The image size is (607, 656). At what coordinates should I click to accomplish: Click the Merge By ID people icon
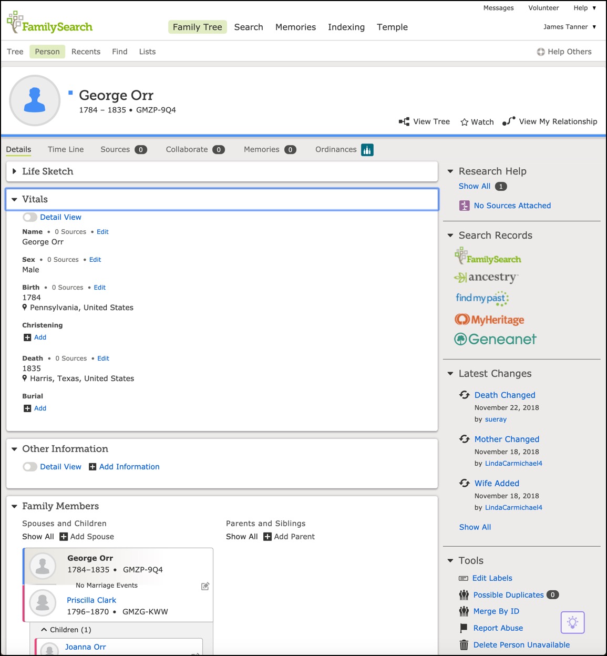tap(464, 611)
